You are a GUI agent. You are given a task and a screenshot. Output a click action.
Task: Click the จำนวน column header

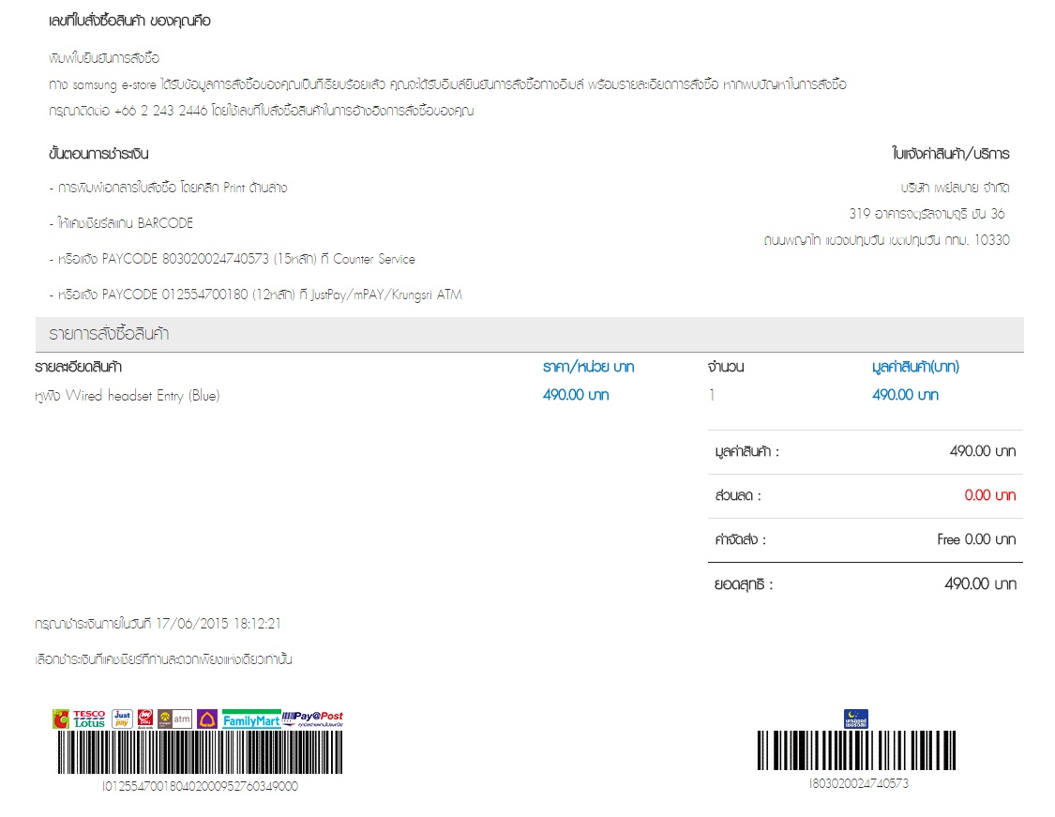click(x=726, y=367)
